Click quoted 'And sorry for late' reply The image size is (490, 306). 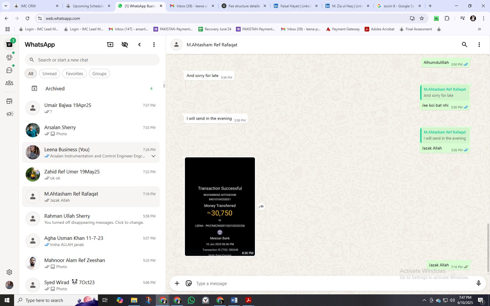444,92
